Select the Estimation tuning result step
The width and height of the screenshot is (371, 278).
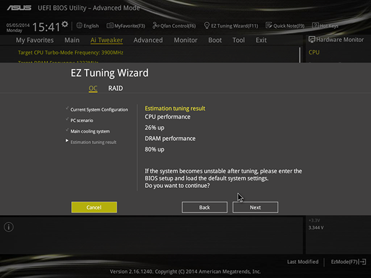click(93, 142)
